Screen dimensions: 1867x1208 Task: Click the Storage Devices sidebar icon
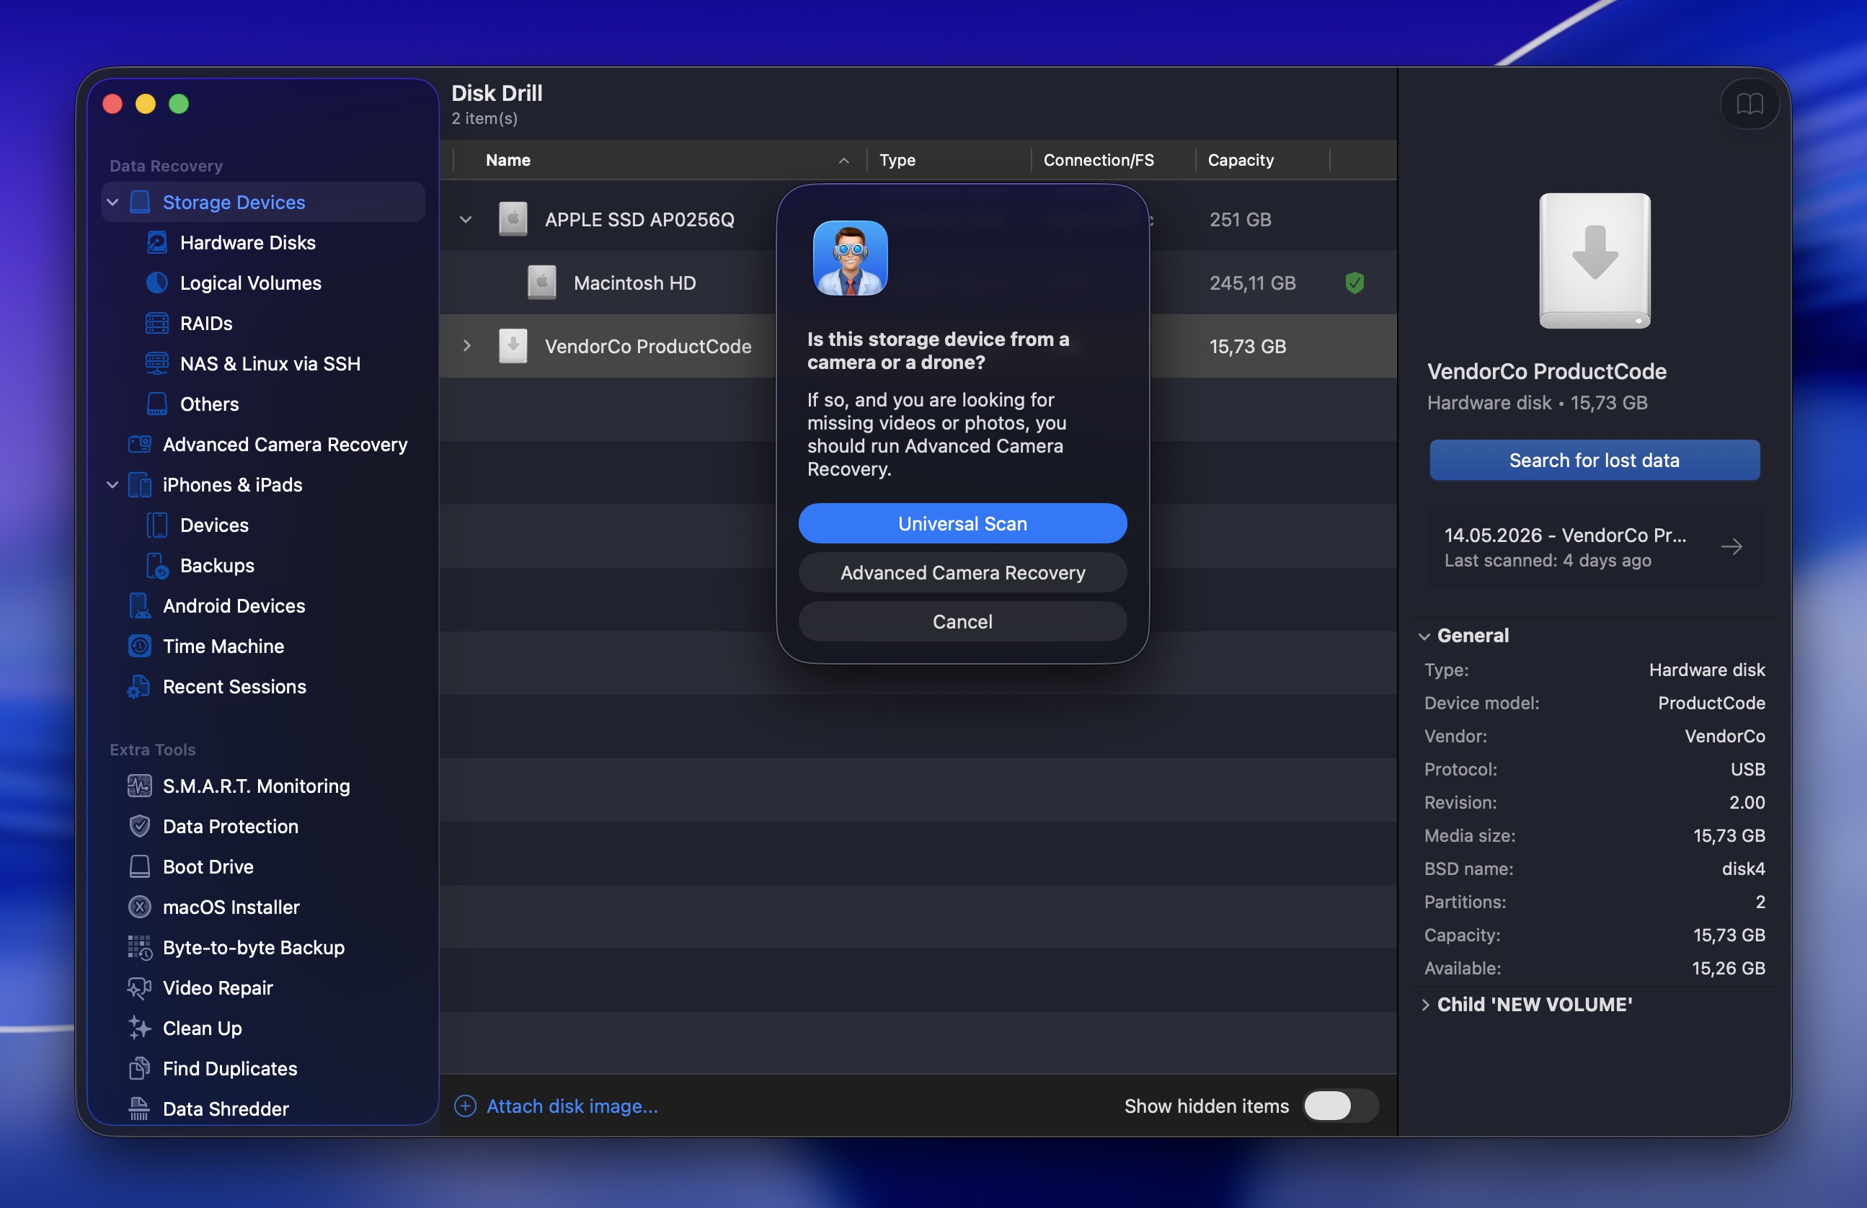[x=140, y=202]
